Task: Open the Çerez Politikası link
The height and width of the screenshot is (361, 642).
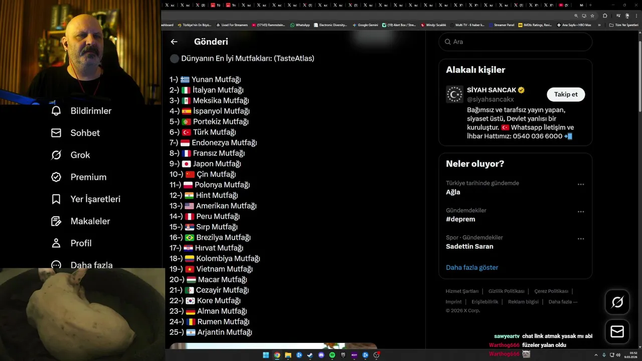Action: pos(551,291)
